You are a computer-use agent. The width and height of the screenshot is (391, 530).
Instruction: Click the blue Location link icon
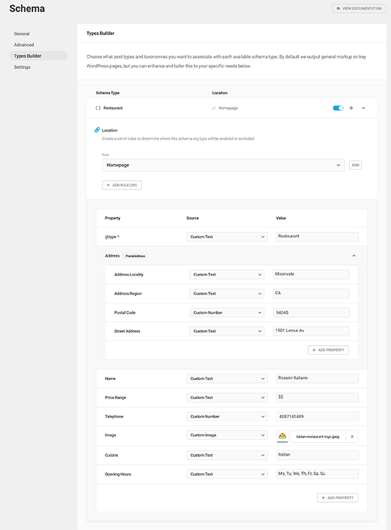[x=98, y=130]
